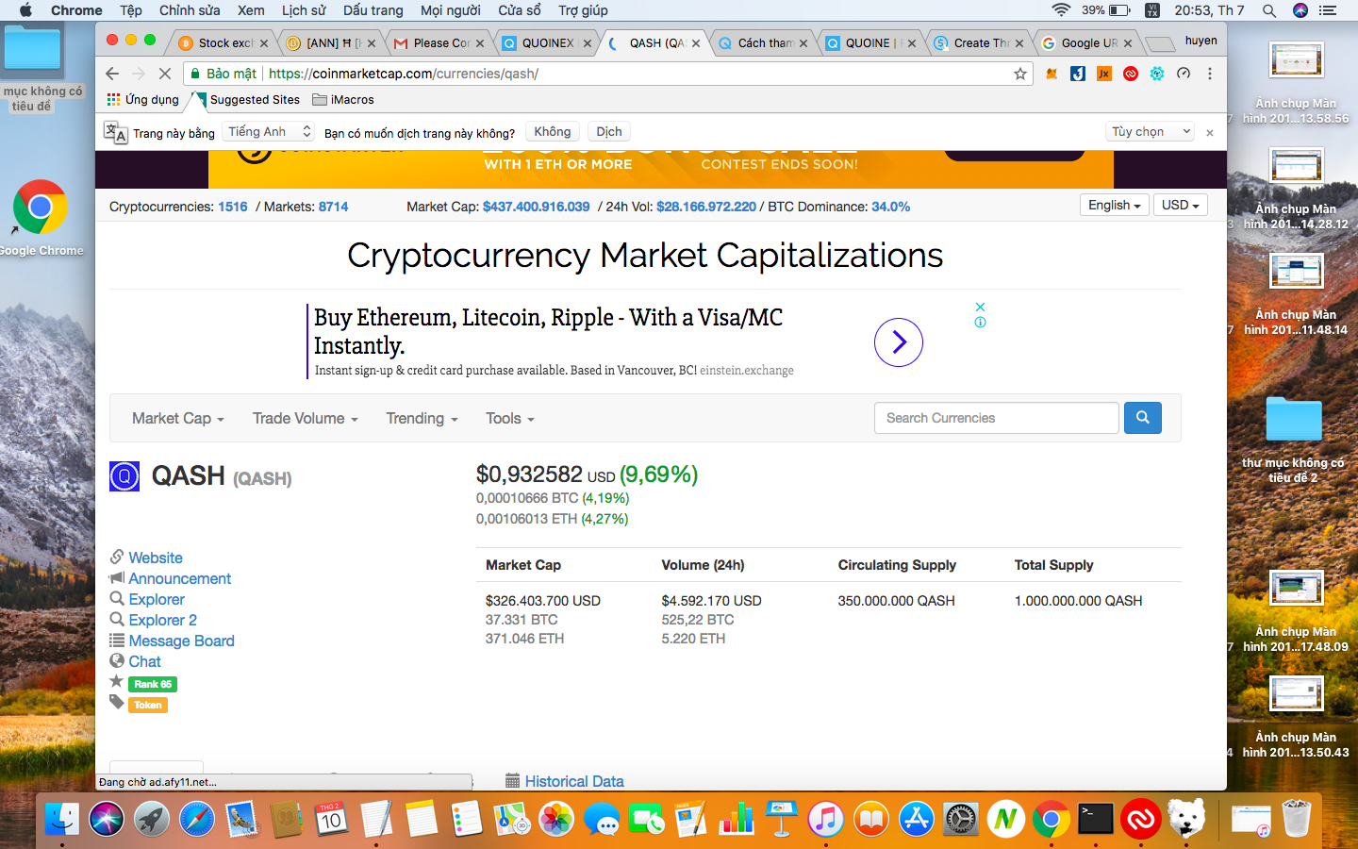Open the Photos app in the dock
The image size is (1358, 849).
(556, 819)
